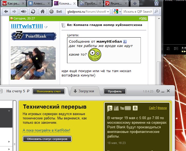Click the post status icon near date
This screenshot has height=151, width=186.
12,18
